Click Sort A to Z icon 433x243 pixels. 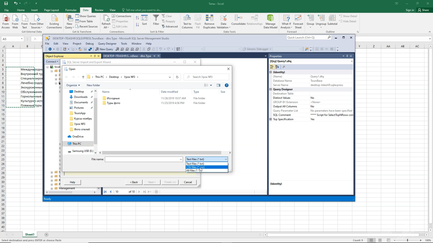pyautogui.click(x=137, y=18)
